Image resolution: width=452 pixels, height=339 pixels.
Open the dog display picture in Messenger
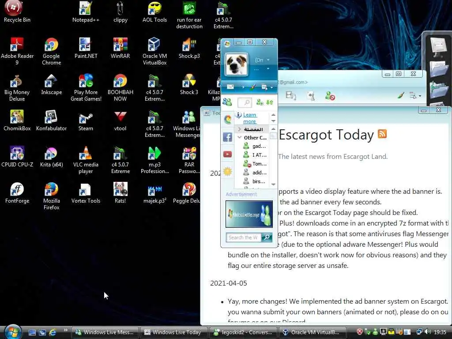pos(236,64)
